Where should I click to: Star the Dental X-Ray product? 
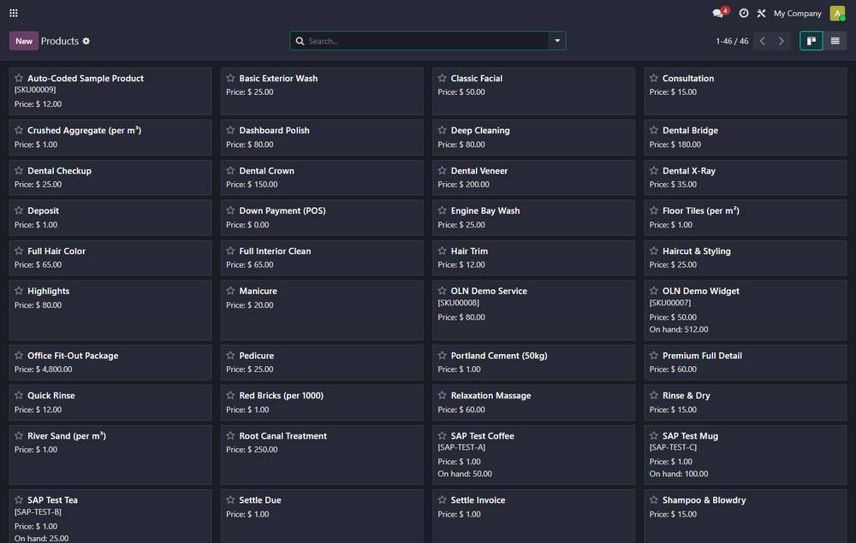click(x=653, y=170)
